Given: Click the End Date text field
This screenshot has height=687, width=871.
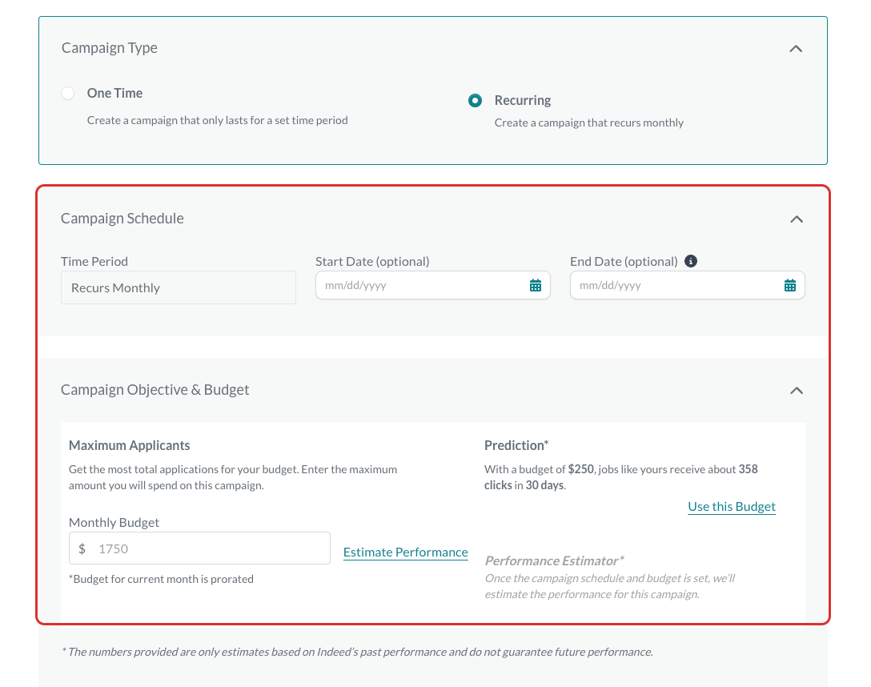Looking at the screenshot, I should (x=687, y=286).
